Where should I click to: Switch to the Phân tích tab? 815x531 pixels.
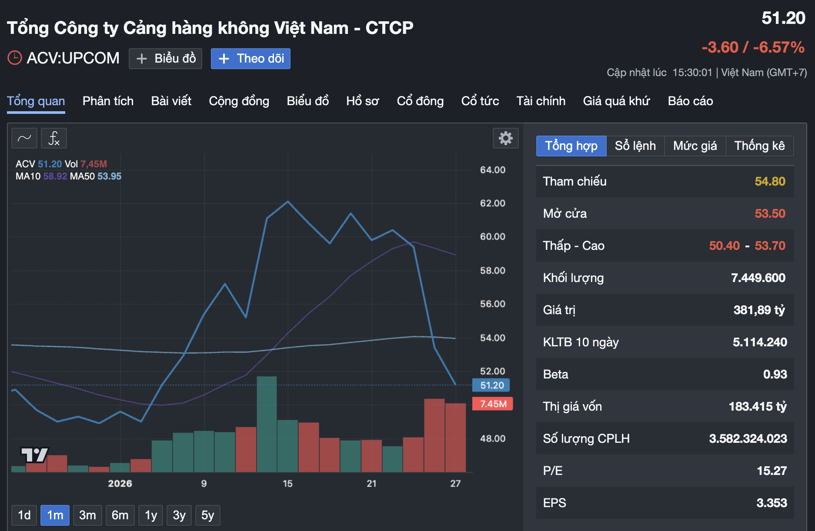[107, 101]
